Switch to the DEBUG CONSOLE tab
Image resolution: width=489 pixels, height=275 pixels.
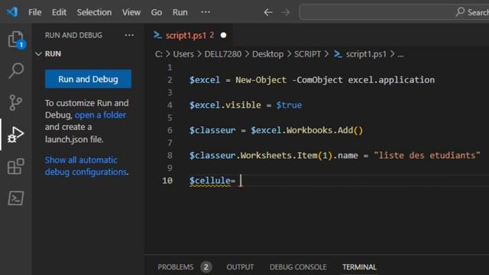pos(298,267)
